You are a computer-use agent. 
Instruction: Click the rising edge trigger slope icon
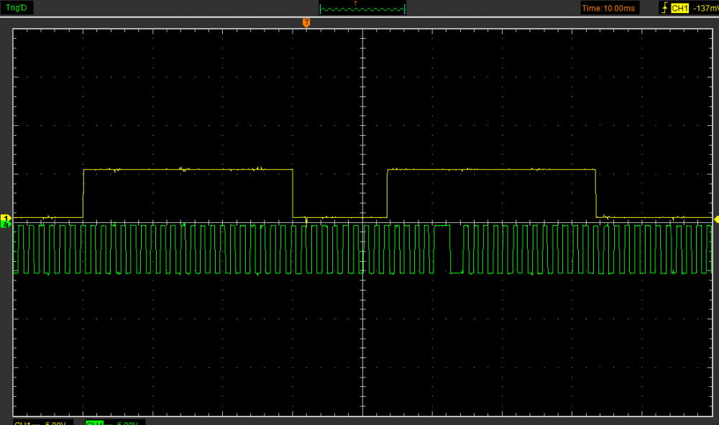[x=664, y=8]
